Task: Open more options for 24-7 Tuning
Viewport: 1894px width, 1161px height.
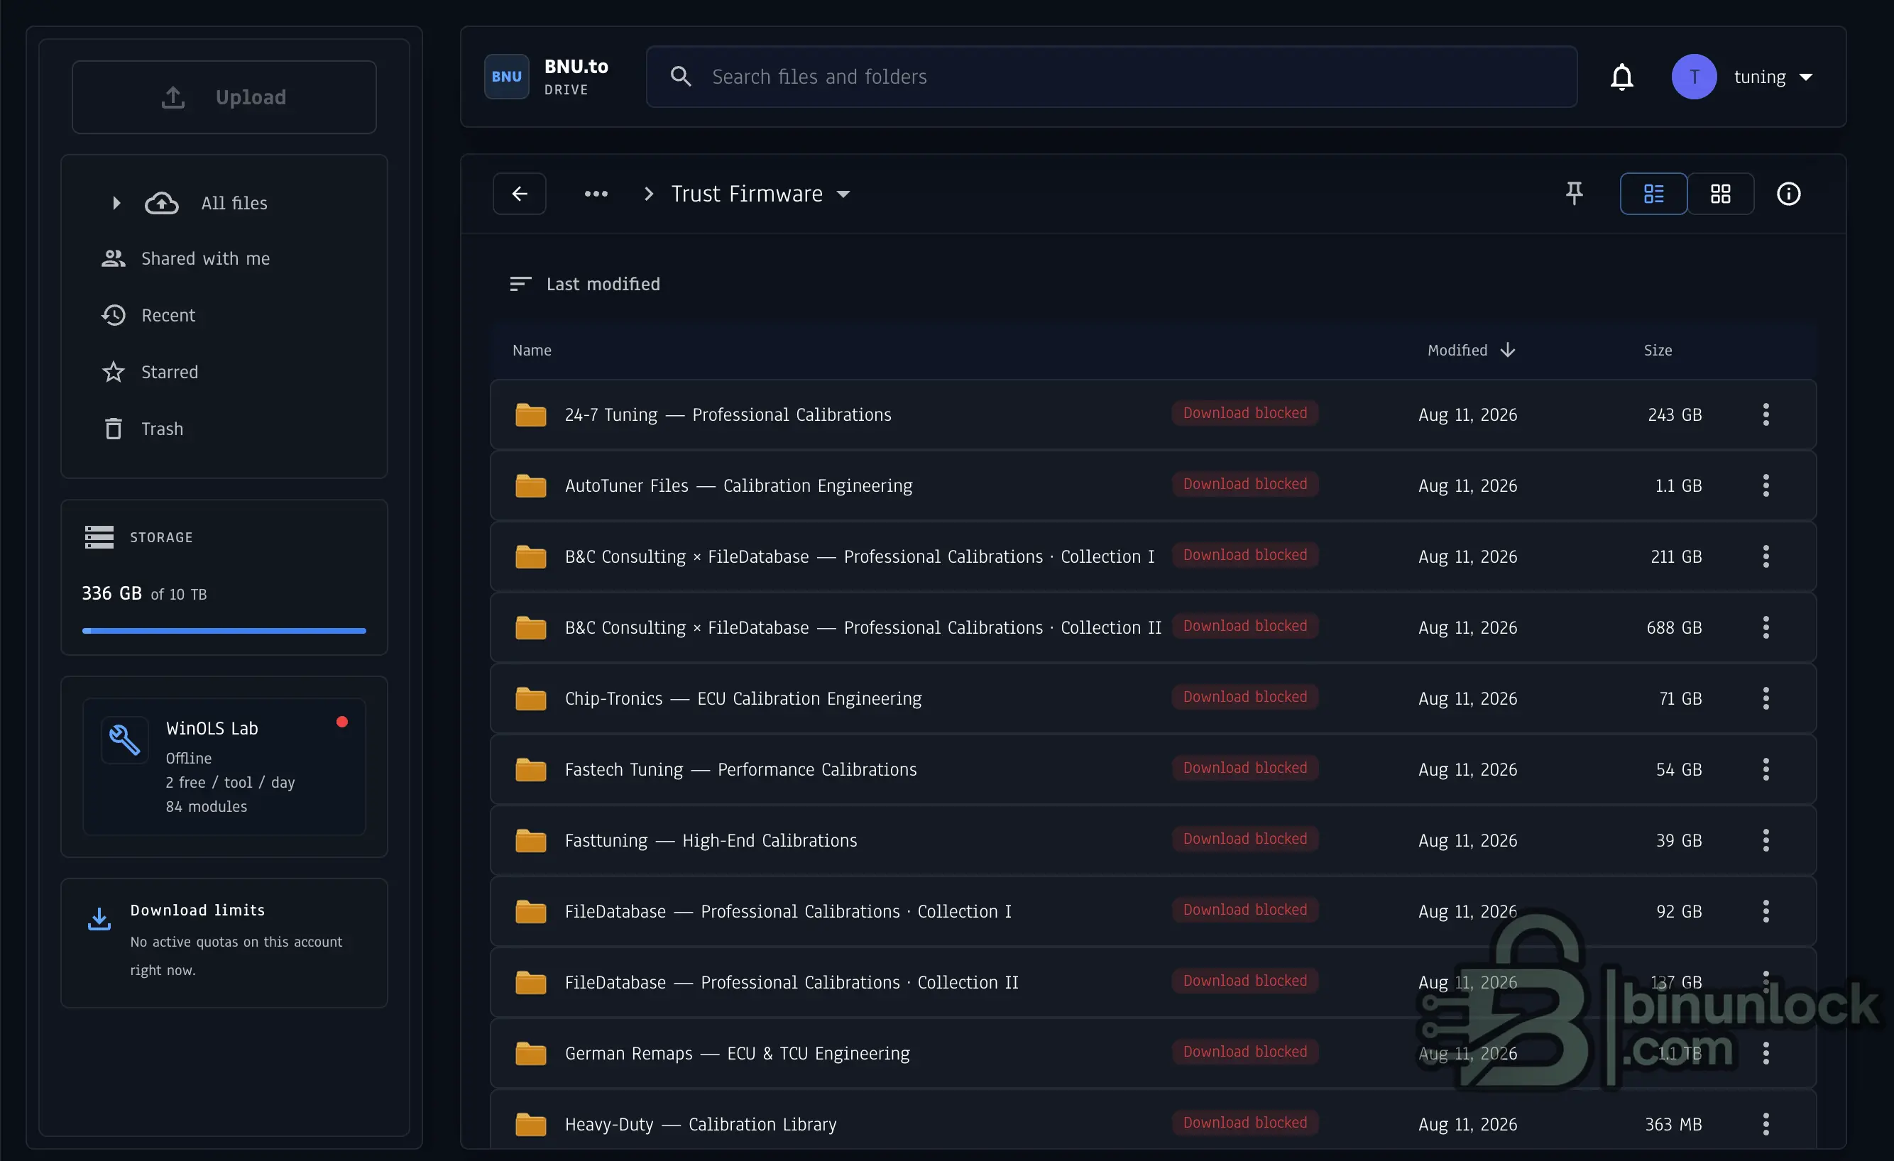Action: [x=1766, y=415]
